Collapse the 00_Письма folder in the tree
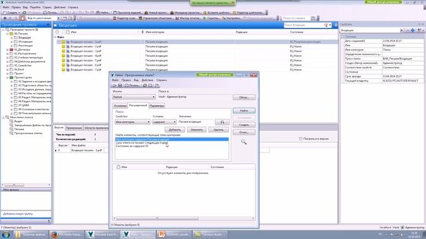Viewport: 426px width, 239px height. (x=7, y=34)
